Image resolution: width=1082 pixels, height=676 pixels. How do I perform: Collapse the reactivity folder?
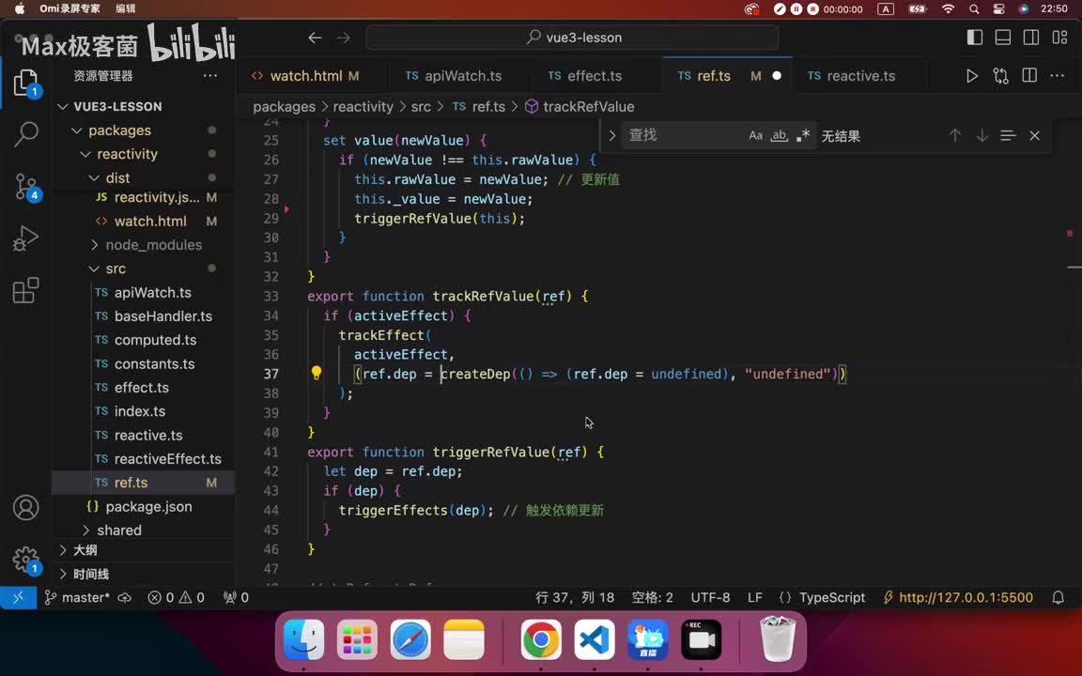pyautogui.click(x=143, y=154)
